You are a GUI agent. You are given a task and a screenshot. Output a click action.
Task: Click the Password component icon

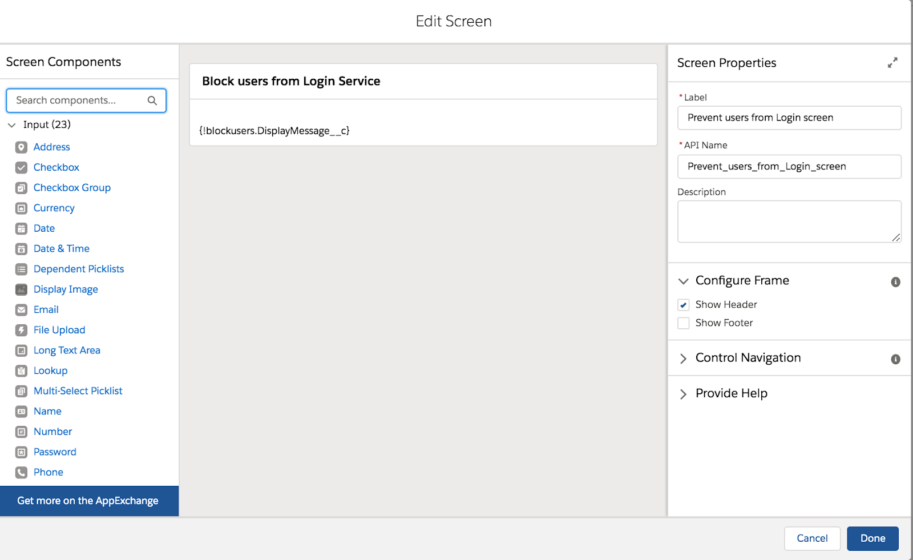[21, 452]
